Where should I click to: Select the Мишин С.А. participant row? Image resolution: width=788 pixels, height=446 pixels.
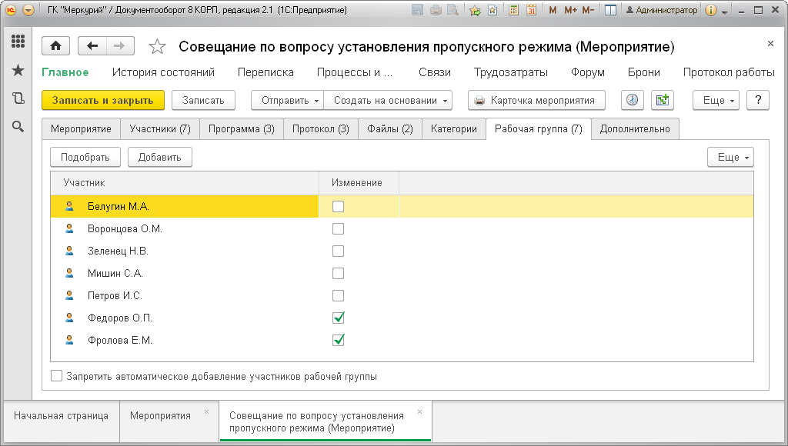[402, 273]
